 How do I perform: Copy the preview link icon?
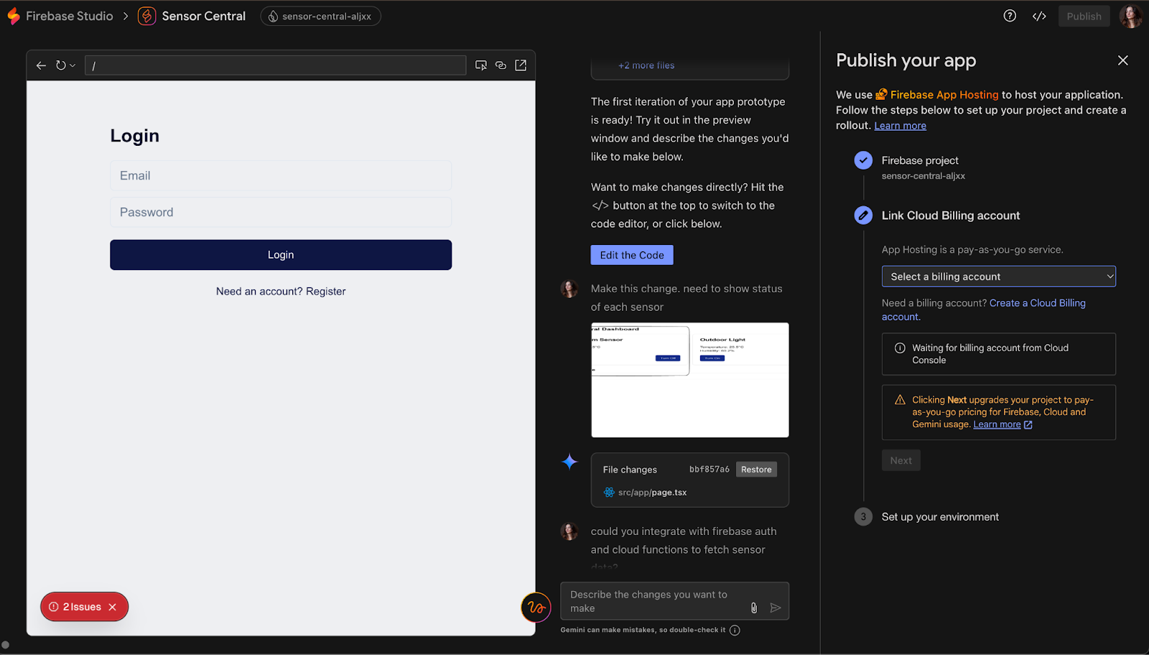click(501, 65)
